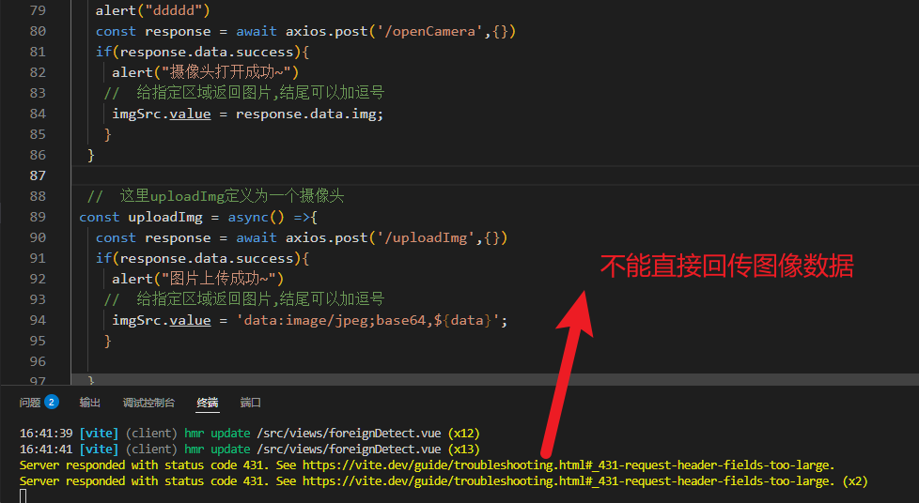Click the alert("ddddd") call
Screen dimensions: 919x503
point(152,10)
